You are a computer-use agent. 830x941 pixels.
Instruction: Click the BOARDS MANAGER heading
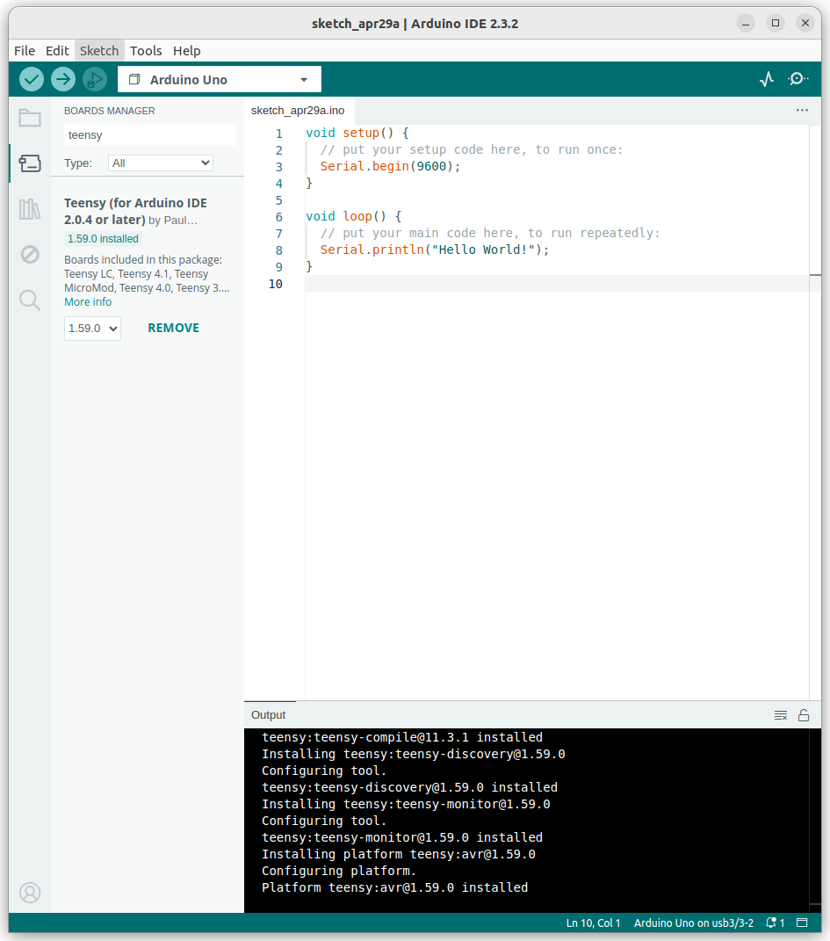coord(110,111)
